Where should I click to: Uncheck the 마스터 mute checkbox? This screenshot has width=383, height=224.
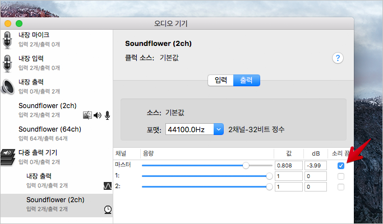341,166
